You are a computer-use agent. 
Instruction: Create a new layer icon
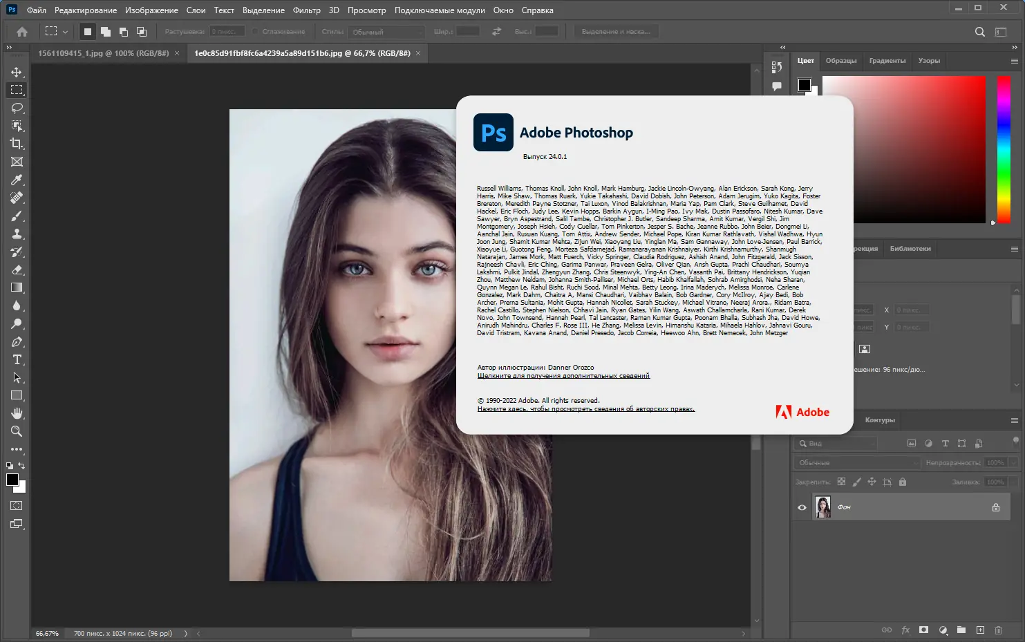980,630
